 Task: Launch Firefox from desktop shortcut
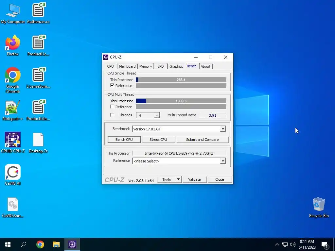[x=13, y=45]
